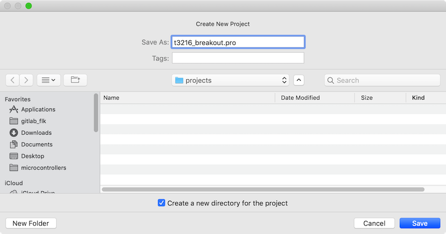
Task: Create a new folder via toolbar icon
Action: coord(75,80)
